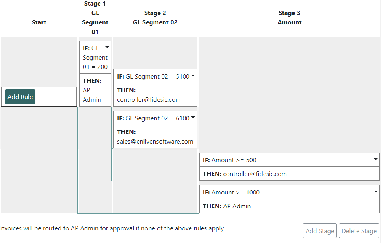Select THEN: AP Admin under Amount >= 1000
Image resolution: width=381 pixels, height=243 pixels.
click(x=290, y=206)
